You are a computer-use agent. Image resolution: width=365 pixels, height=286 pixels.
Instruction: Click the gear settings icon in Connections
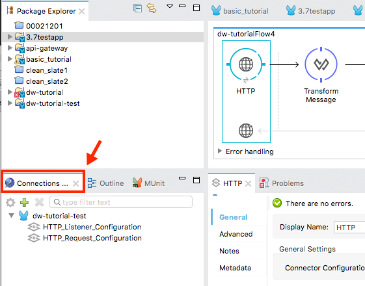[10, 202]
